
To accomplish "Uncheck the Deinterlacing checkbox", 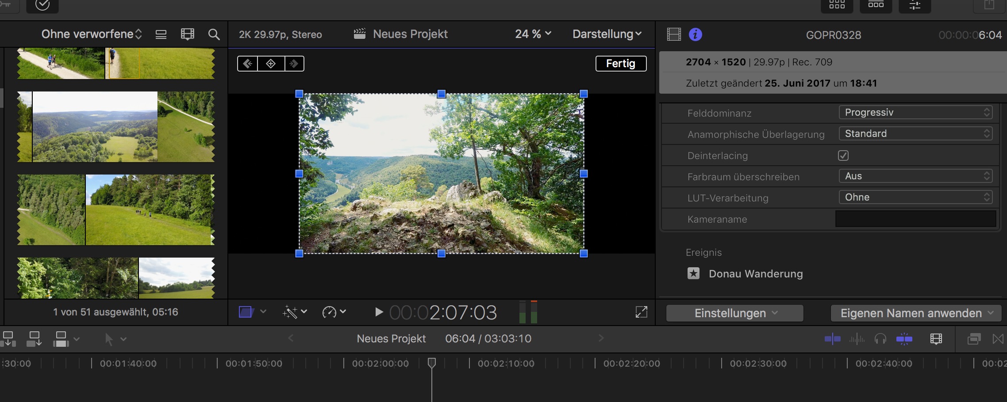I will point(843,155).
